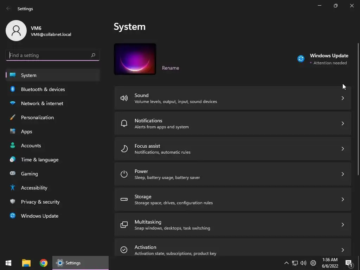Click the vertical scrollbar of System page
Viewport: 360px width, 270px height.
click(x=358, y=109)
